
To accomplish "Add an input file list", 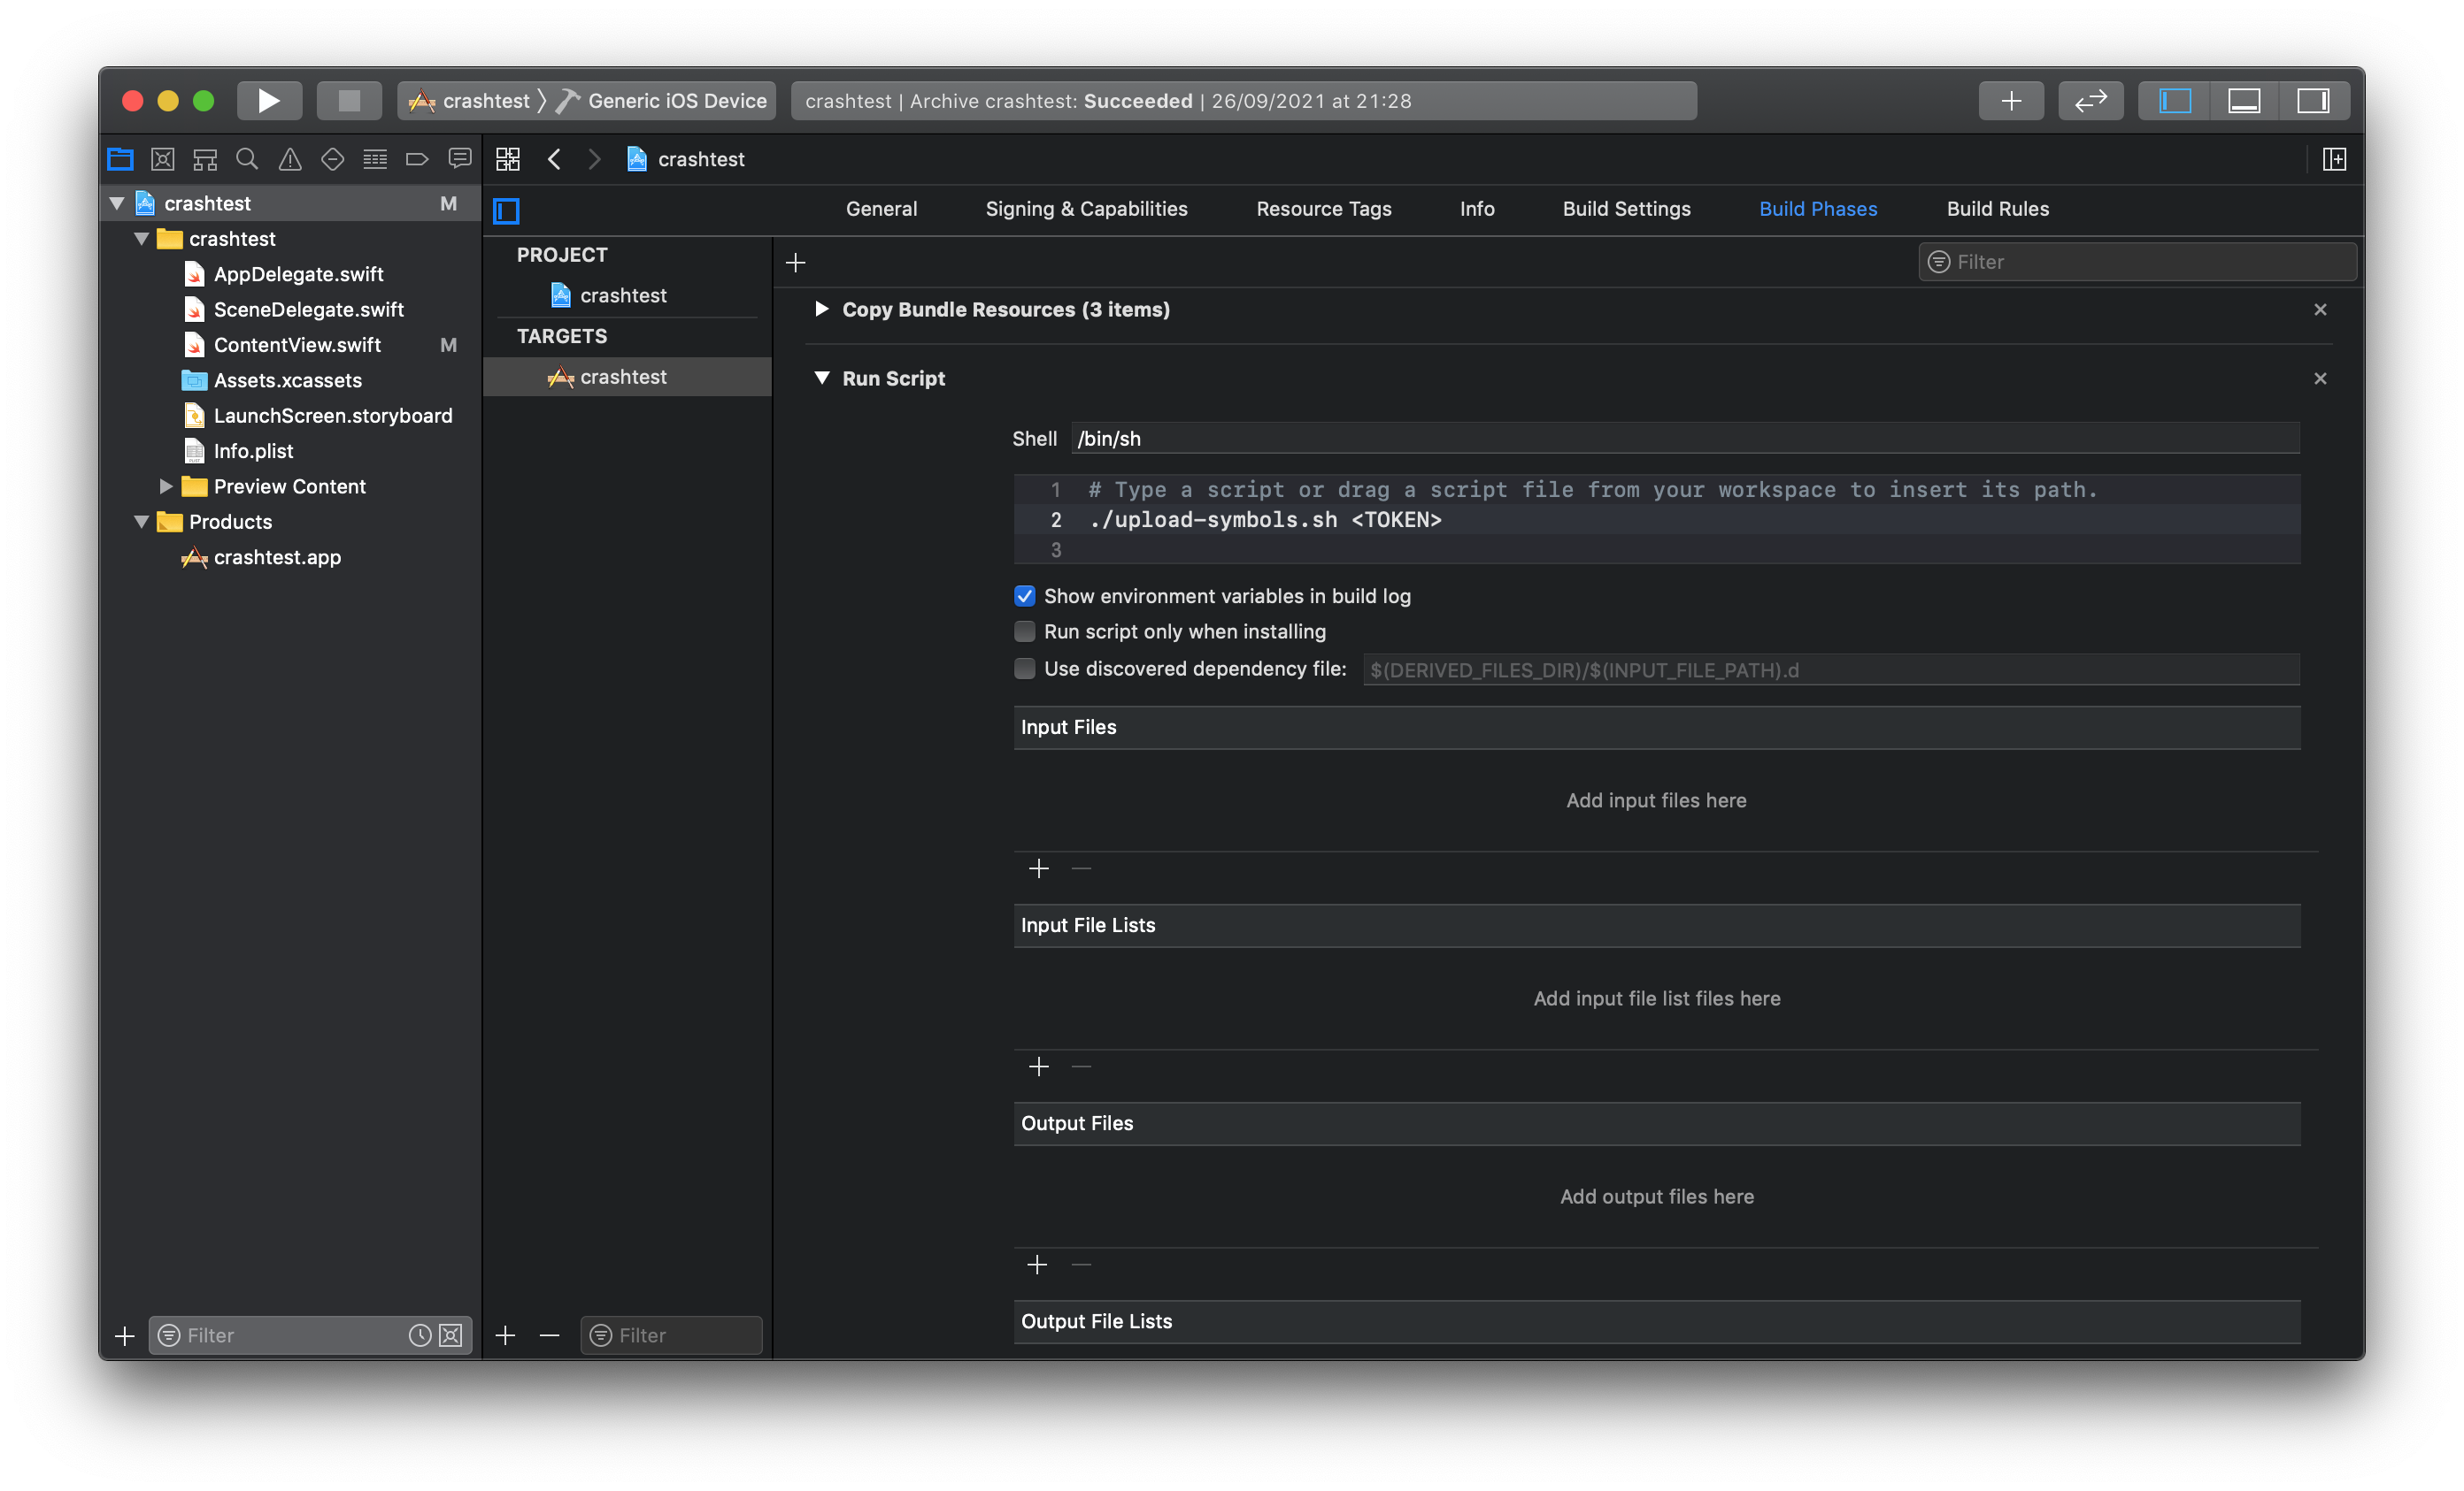I will [1039, 1067].
